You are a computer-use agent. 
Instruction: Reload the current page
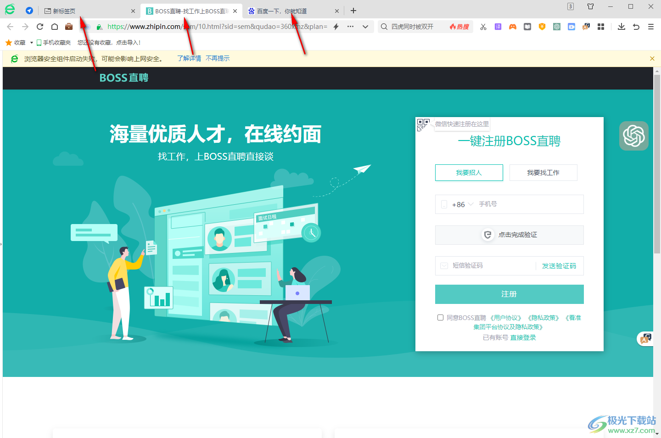40,27
